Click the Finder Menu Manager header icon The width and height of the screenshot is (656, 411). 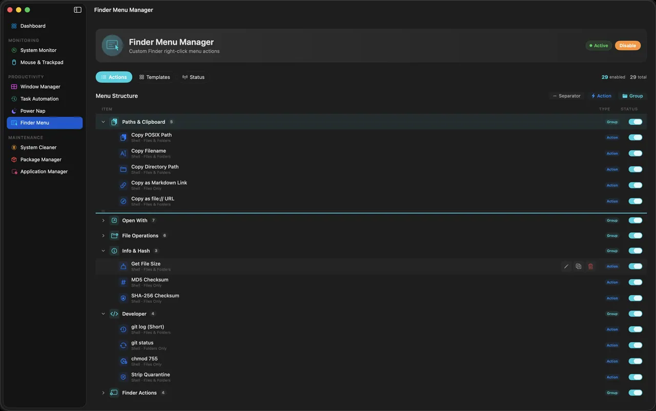click(112, 46)
